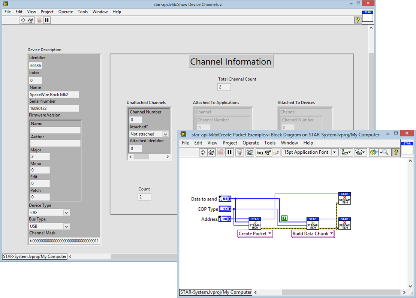This screenshot has width=416, height=298.
Task: Click the Firmware Major version field
Action: pos(40,157)
